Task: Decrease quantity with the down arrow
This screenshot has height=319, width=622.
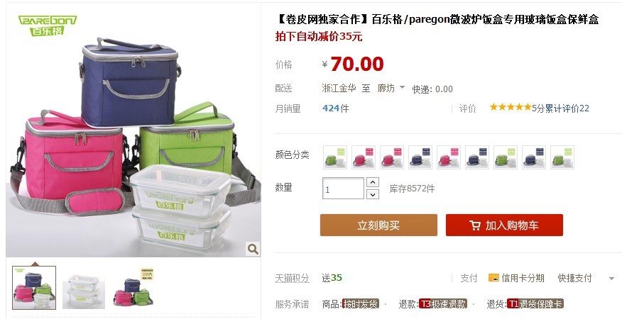Action: pyautogui.click(x=373, y=194)
